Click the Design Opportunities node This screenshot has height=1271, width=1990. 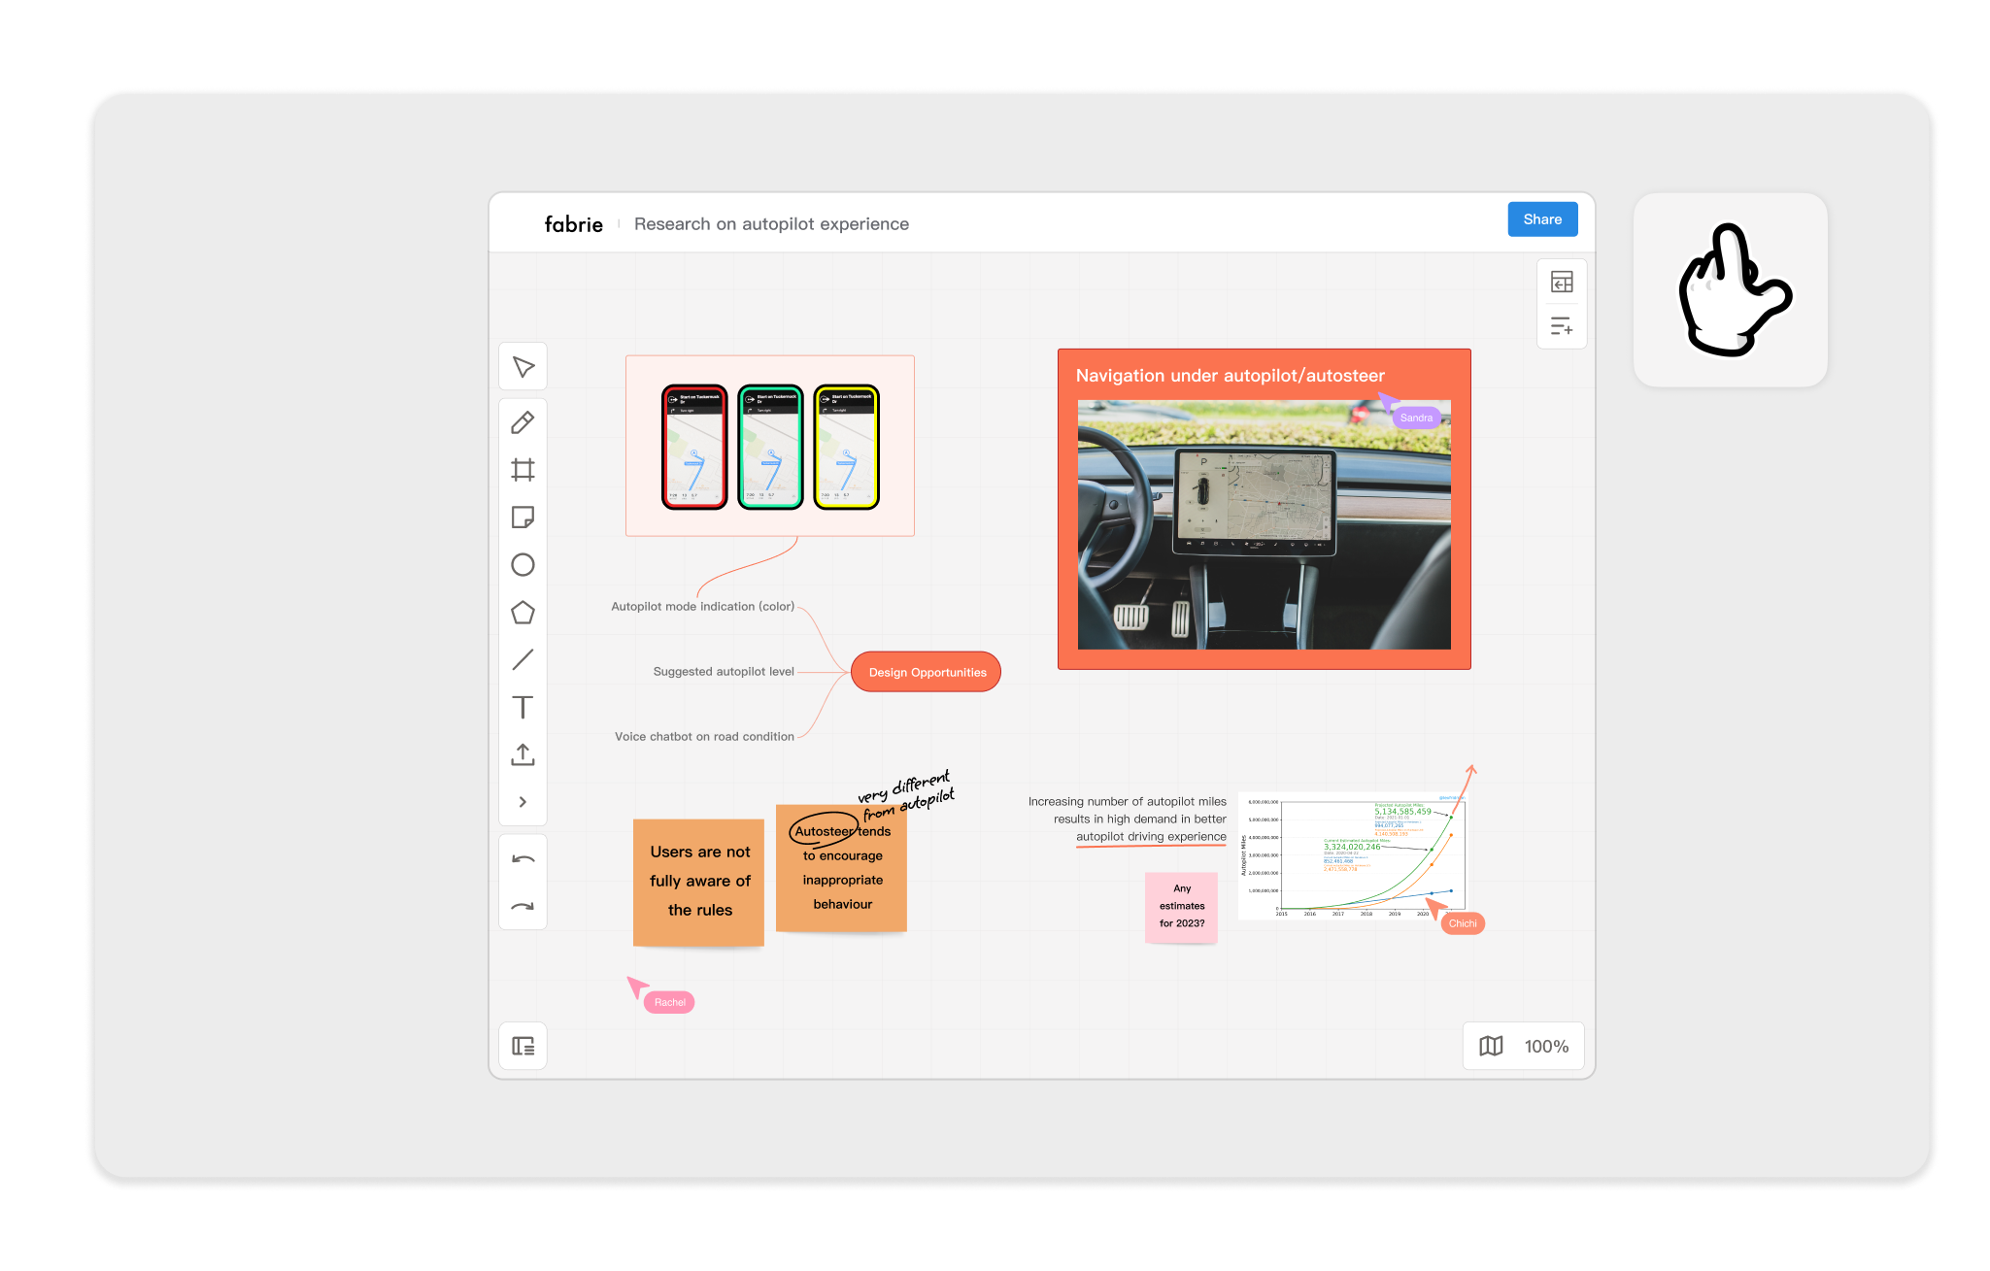click(x=926, y=672)
